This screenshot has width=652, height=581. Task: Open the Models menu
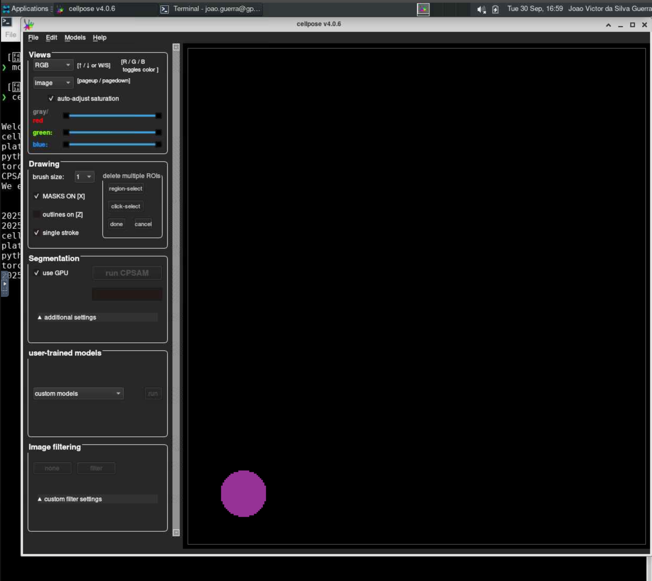tap(75, 38)
